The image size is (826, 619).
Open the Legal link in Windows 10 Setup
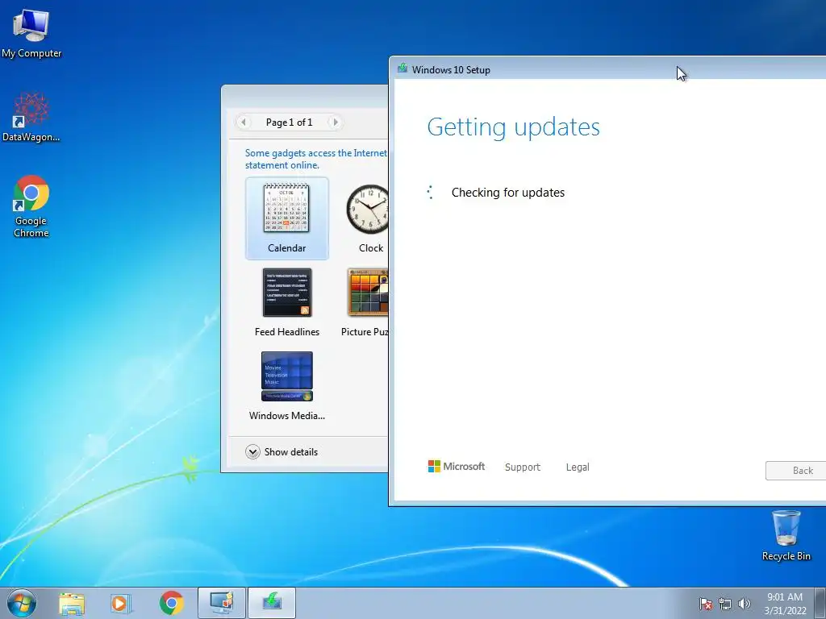click(x=578, y=467)
